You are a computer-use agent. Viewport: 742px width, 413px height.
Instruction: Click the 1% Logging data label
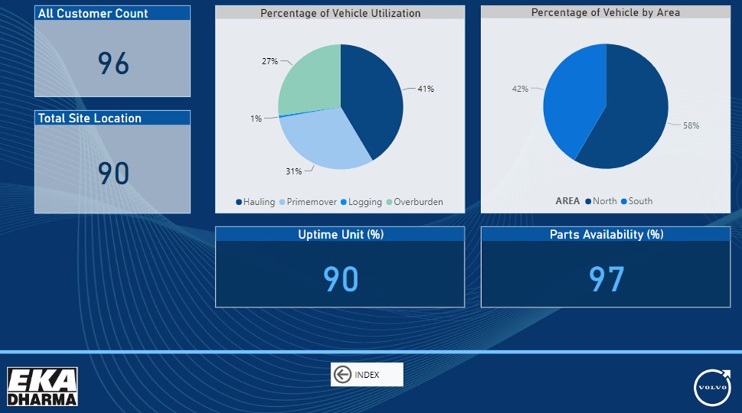(x=256, y=119)
